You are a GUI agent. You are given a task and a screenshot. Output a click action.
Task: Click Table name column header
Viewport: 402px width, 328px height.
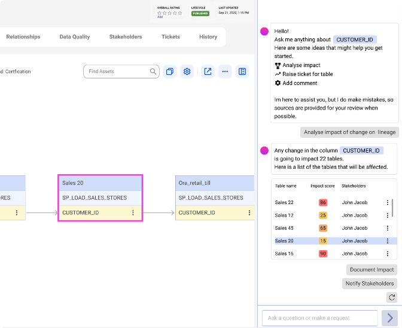(285, 186)
